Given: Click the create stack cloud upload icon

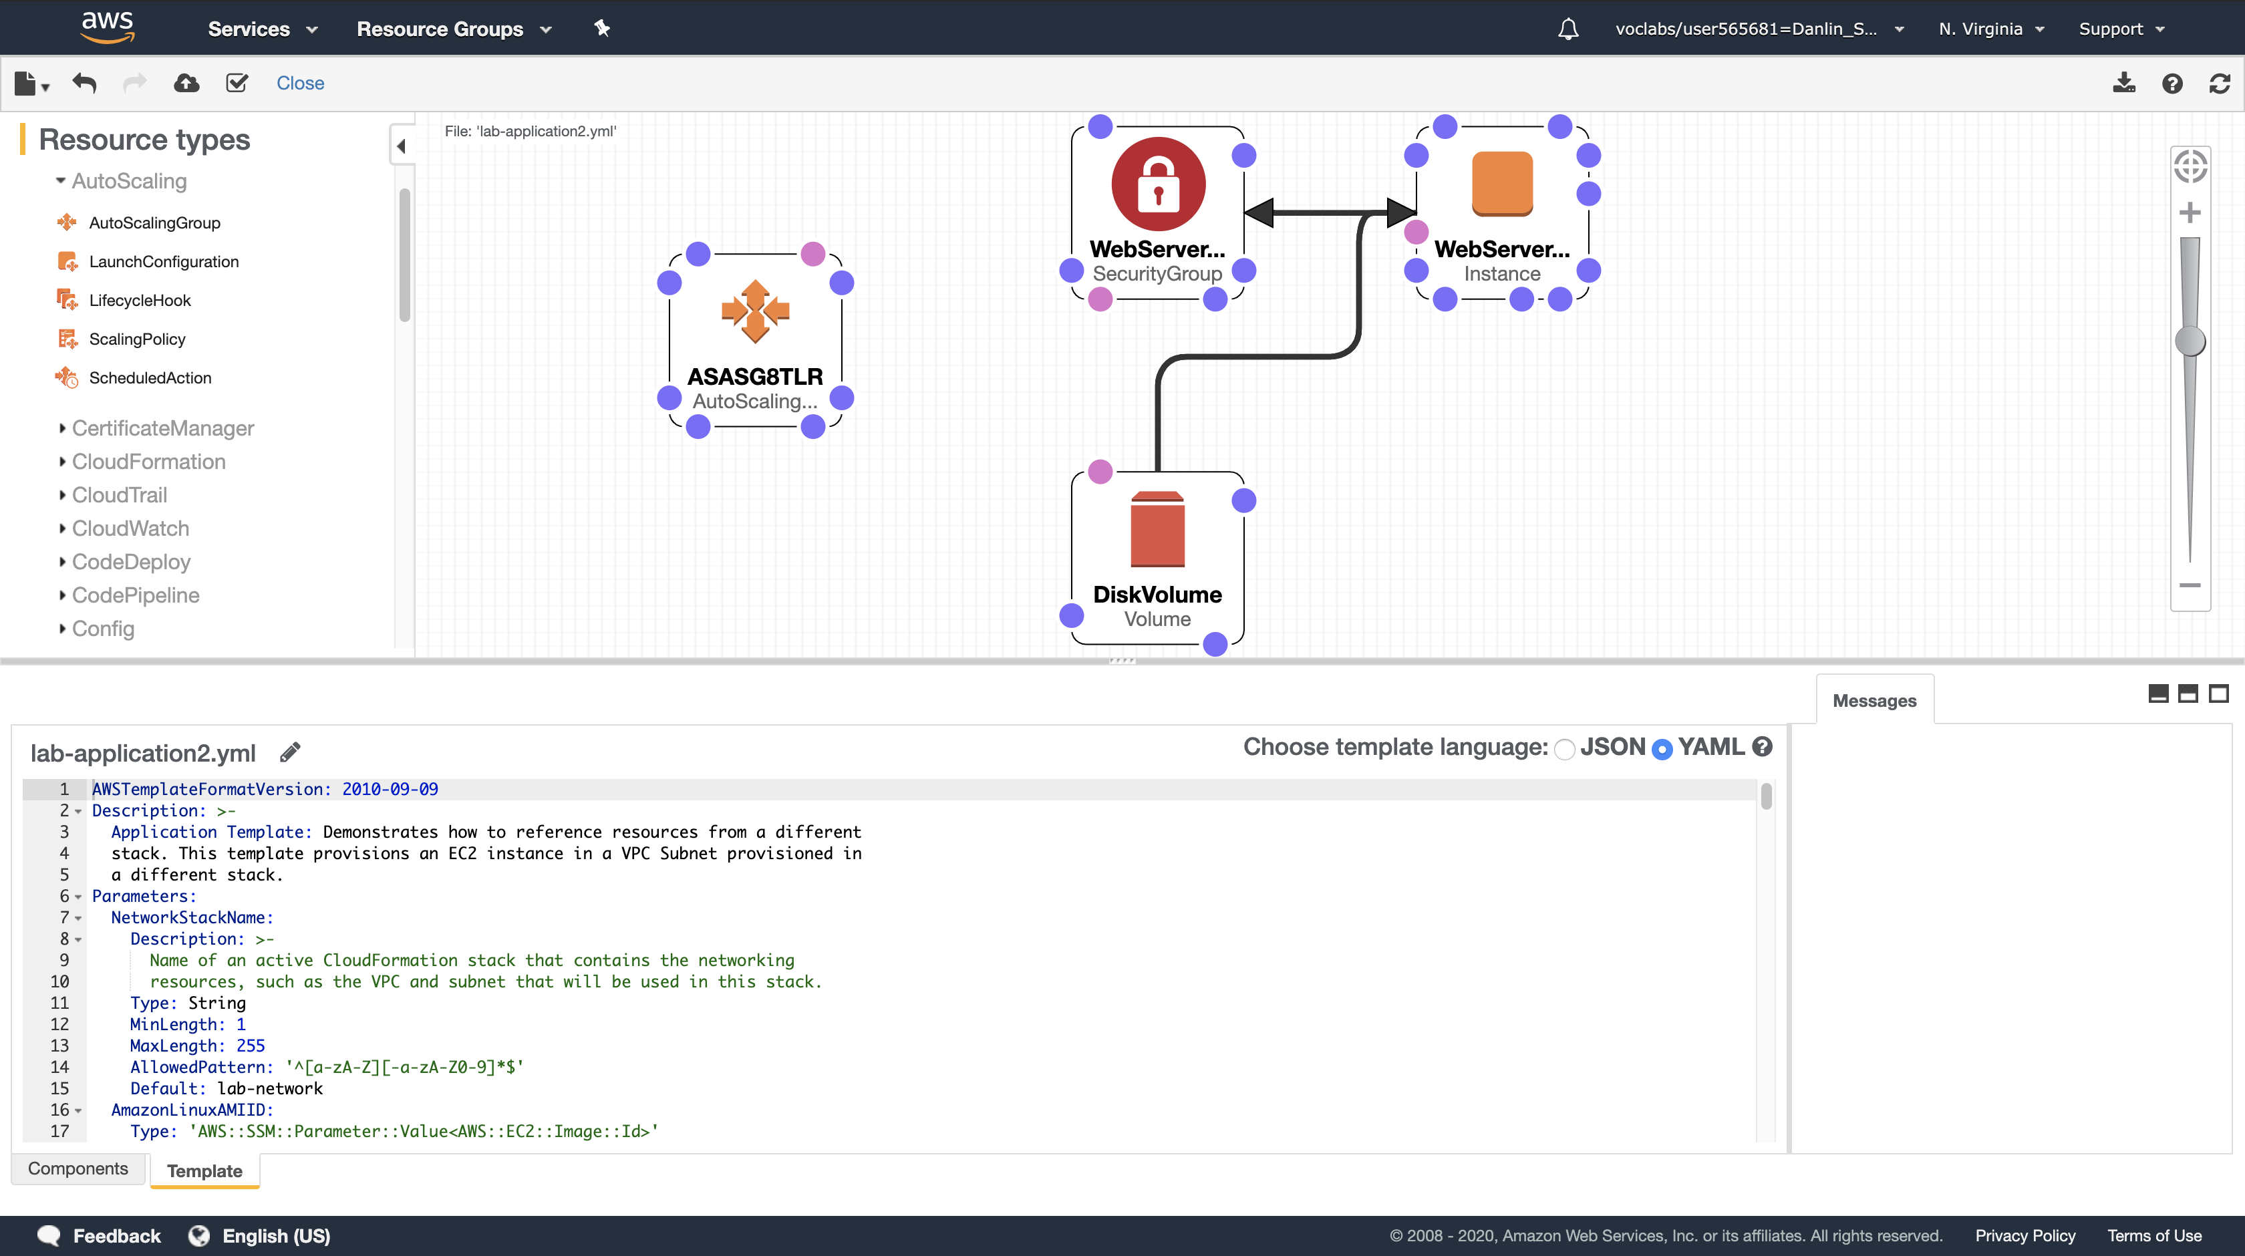Looking at the screenshot, I should [186, 83].
